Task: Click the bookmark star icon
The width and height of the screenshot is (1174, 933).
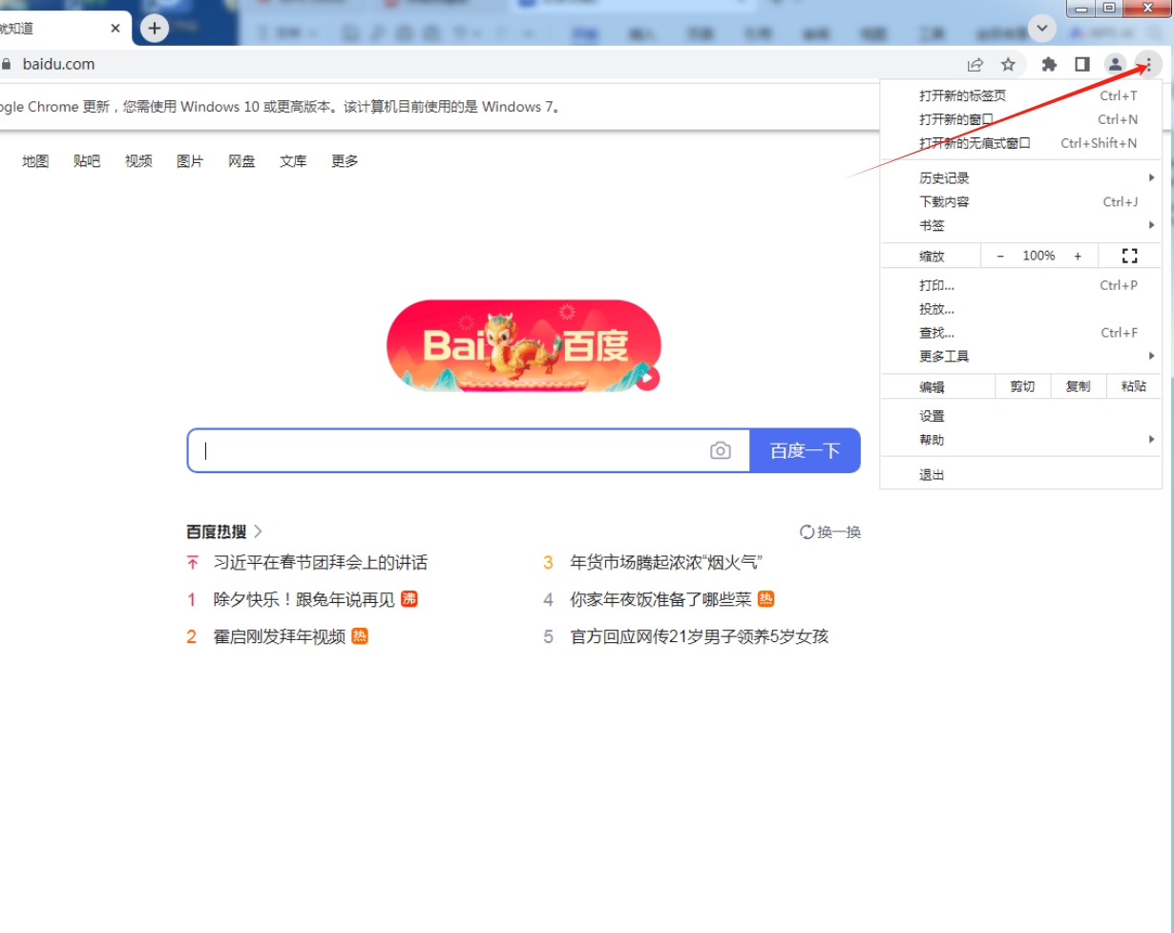Action: tap(1008, 64)
